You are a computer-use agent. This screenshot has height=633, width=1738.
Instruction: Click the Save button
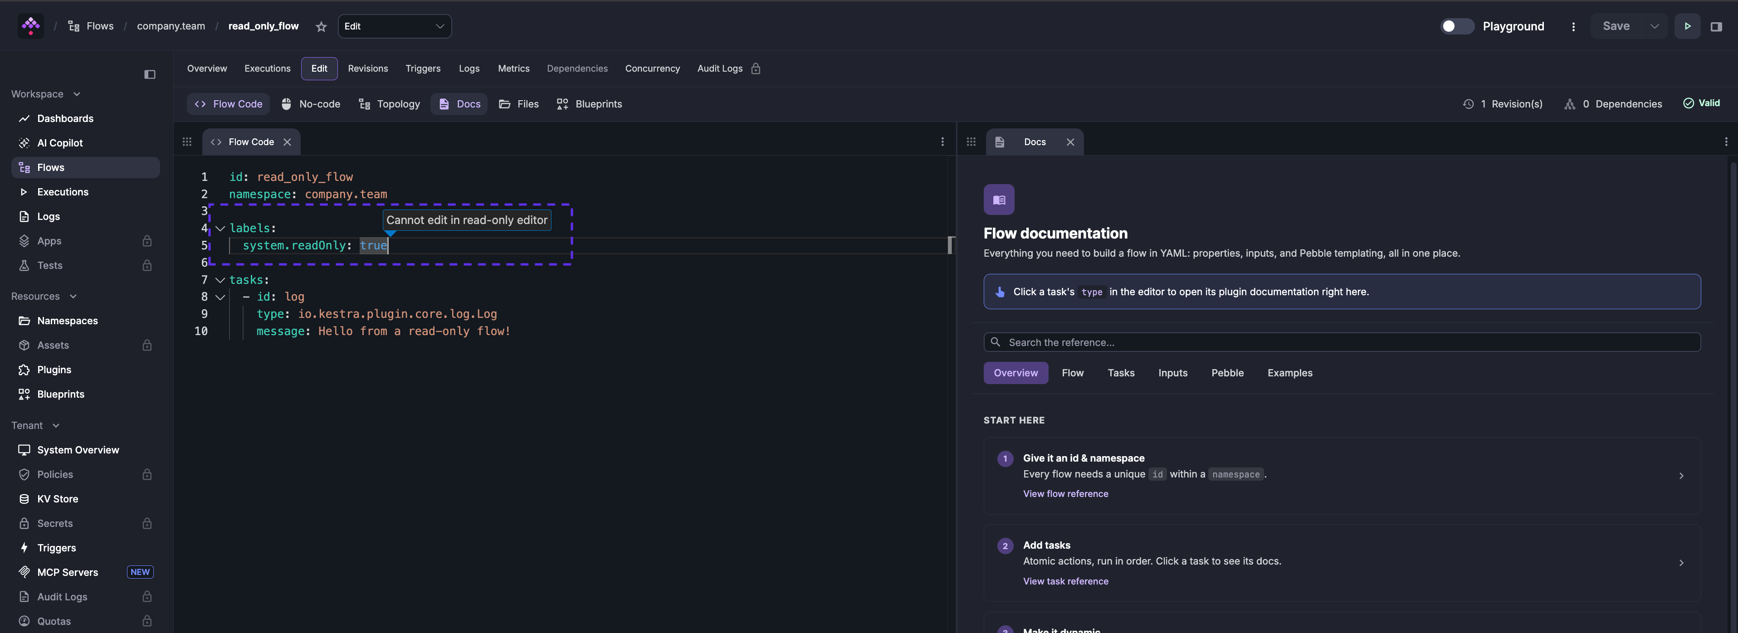(x=1616, y=26)
